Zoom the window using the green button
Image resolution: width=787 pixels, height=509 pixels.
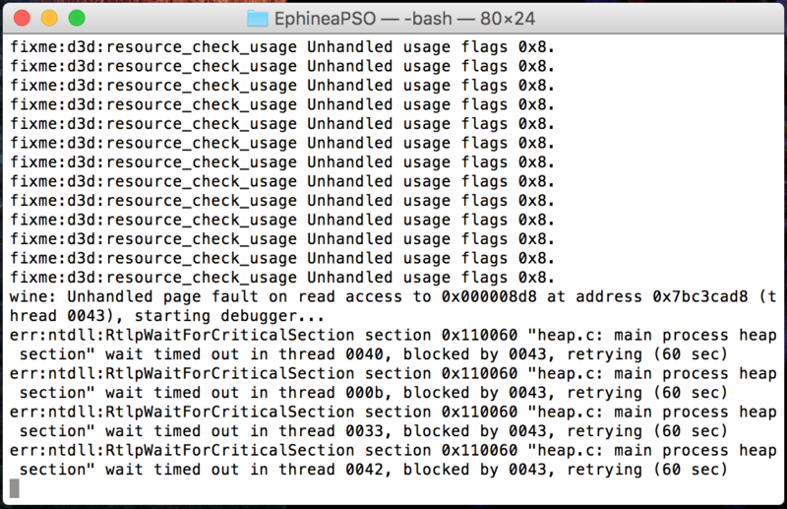tap(77, 19)
